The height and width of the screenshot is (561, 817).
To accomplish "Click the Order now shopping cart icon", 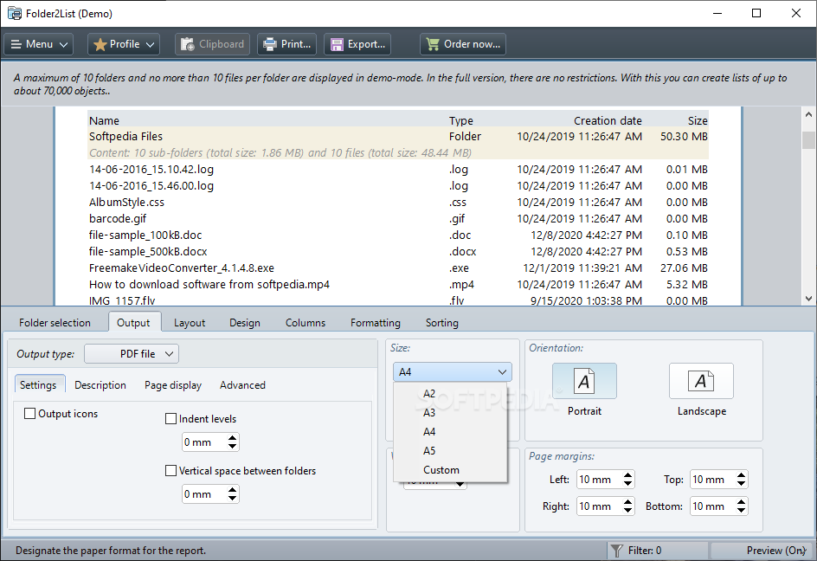I will [433, 44].
